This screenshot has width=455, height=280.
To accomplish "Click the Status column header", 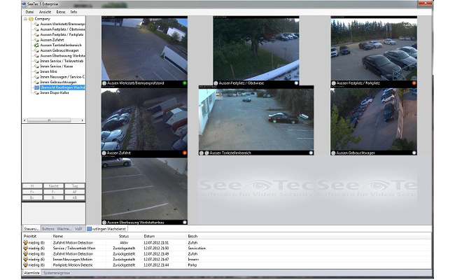I will tap(124, 237).
